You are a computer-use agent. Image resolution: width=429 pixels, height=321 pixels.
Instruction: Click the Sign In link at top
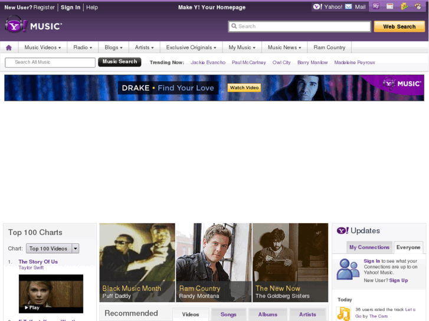71,8
